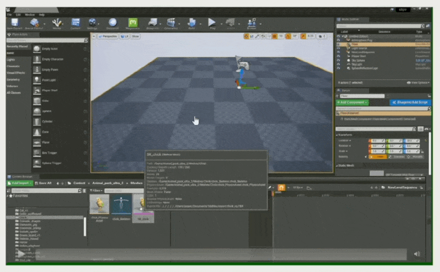Toggle visibility of Floor in World Outliner

[x=338, y=44]
